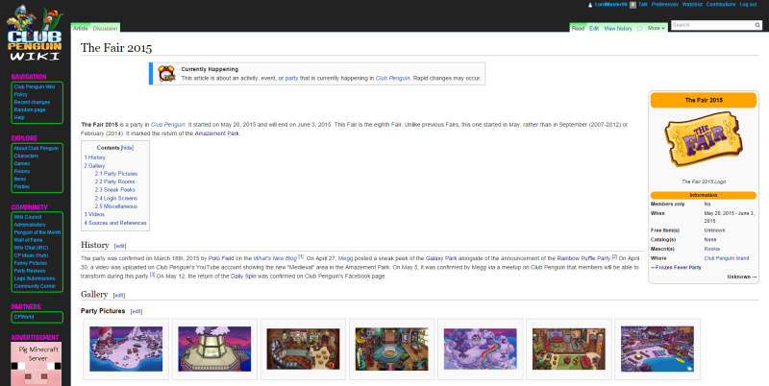Open The Fair 2015 ticket logo image
The height and width of the screenshot is (386, 769).
704,139
